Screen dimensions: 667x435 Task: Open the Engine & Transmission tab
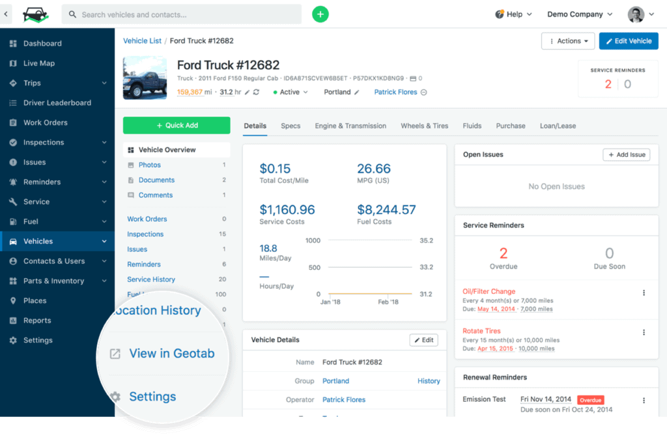pyautogui.click(x=350, y=125)
